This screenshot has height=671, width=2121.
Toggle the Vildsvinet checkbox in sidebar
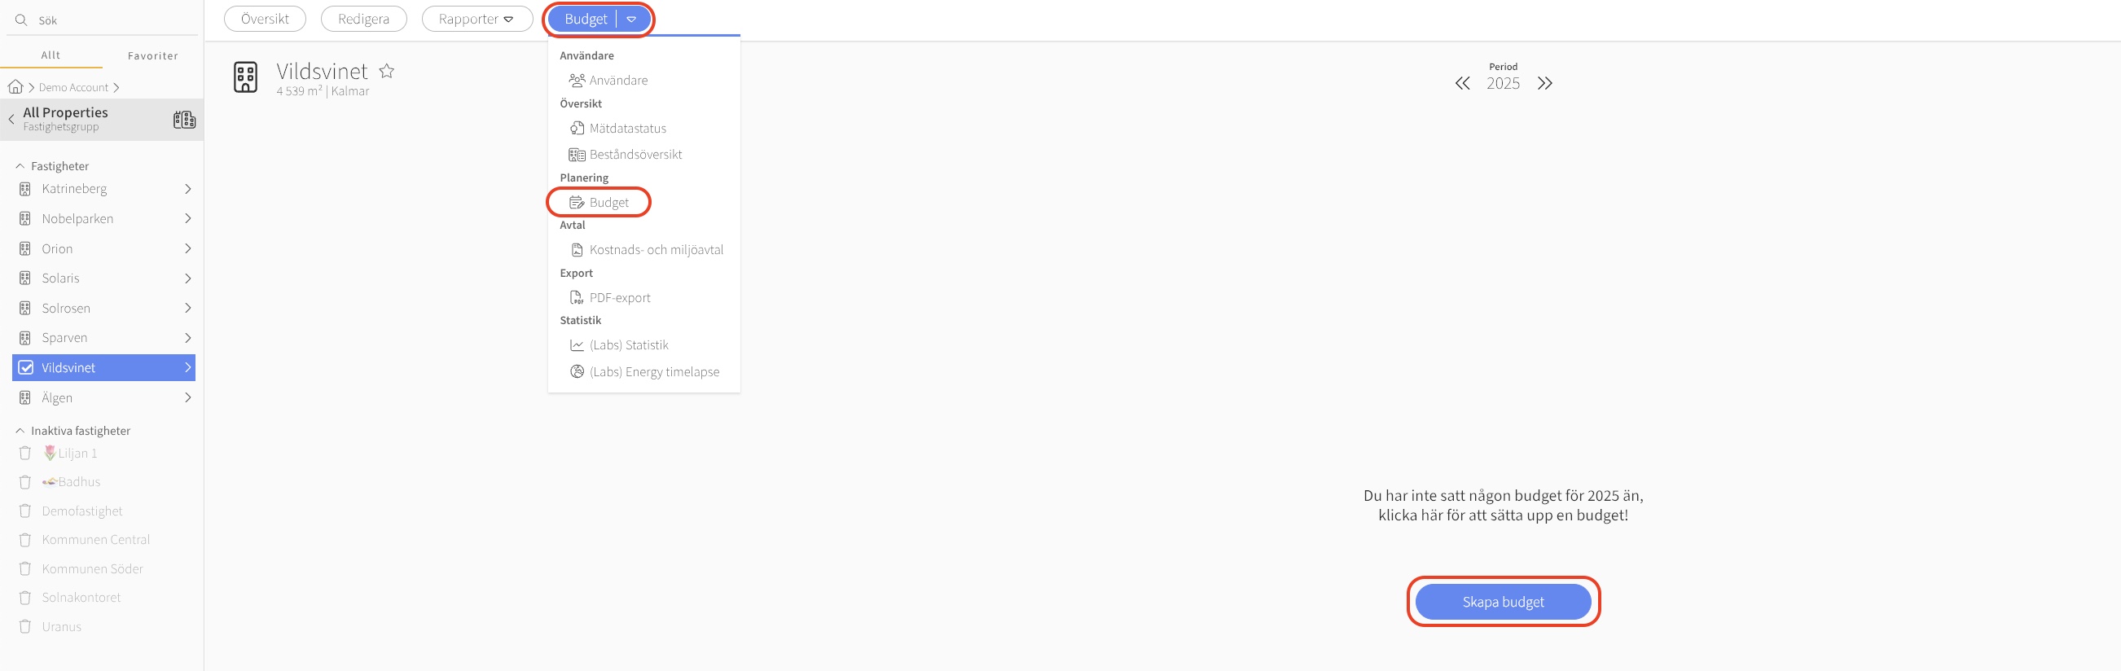click(x=25, y=367)
